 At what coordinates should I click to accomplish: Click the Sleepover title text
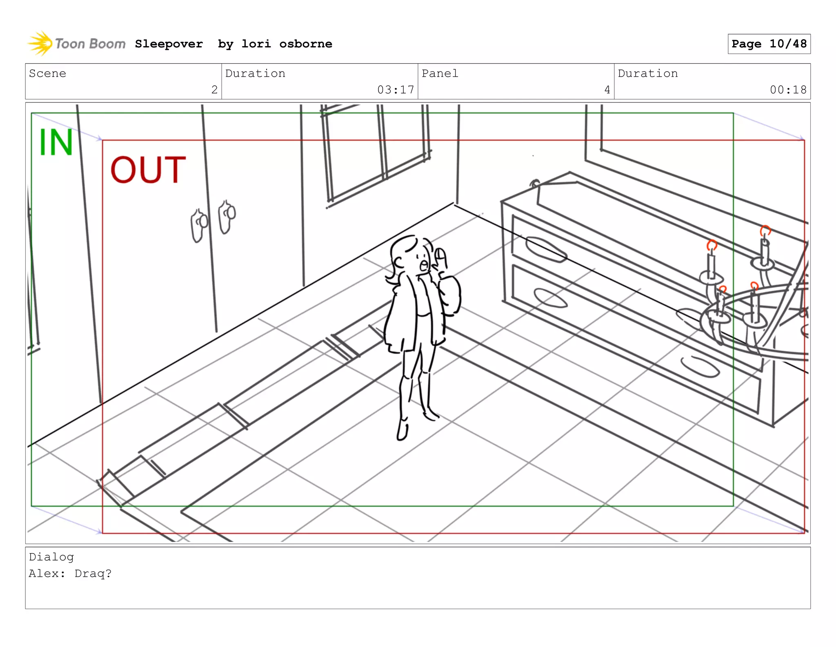click(x=169, y=44)
